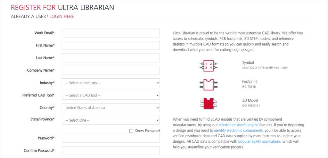Click the Symbol schematic icon
This screenshot has height=158, width=328.
click(209, 65)
